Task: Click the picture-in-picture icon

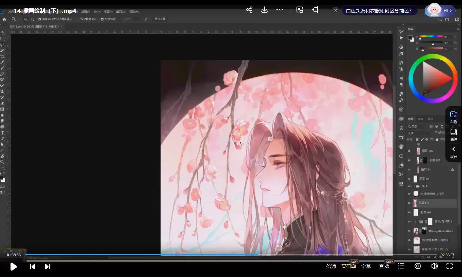Action: pos(300,10)
